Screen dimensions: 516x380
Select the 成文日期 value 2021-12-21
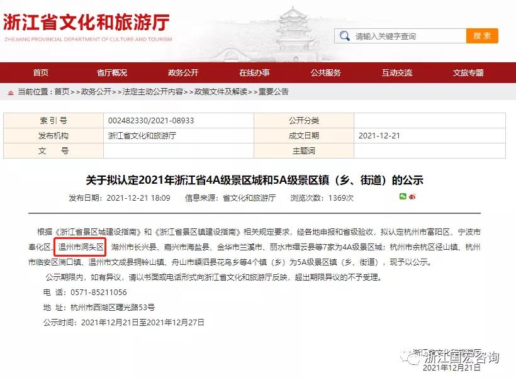click(x=379, y=136)
